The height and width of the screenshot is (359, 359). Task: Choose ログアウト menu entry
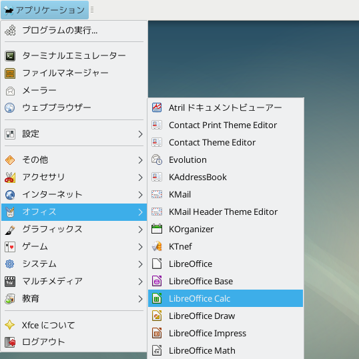[x=74, y=342]
